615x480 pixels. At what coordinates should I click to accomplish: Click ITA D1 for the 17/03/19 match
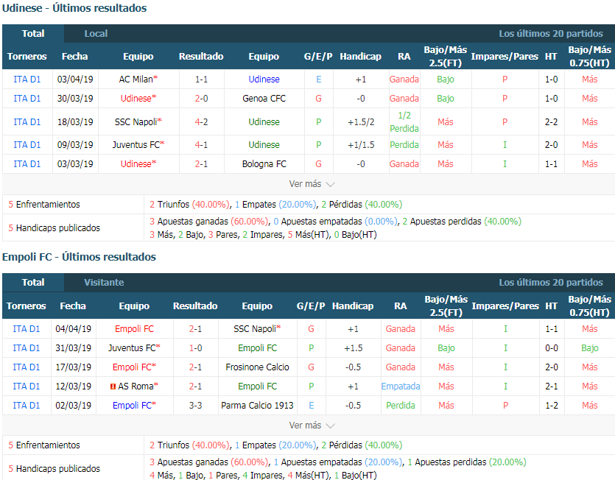27,367
